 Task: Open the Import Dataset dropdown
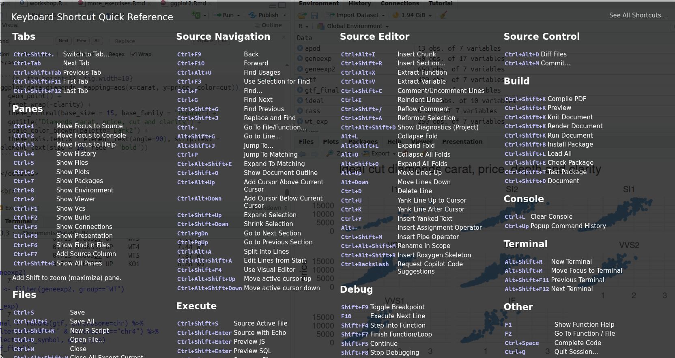[x=355, y=15]
